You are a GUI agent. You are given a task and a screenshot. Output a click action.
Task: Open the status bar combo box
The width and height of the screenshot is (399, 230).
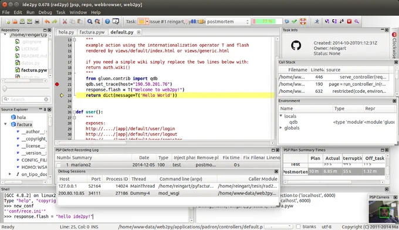pyautogui.click(x=278, y=226)
